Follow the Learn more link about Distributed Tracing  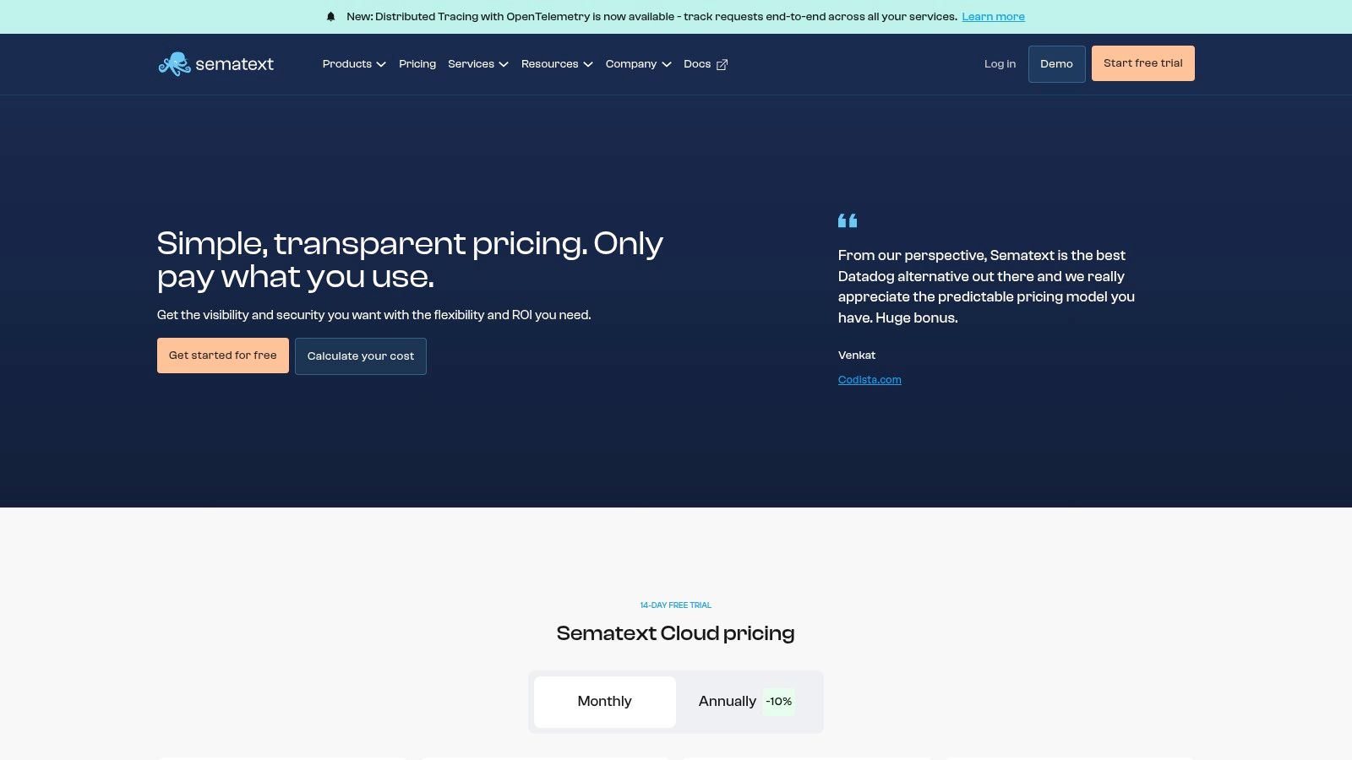point(993,16)
